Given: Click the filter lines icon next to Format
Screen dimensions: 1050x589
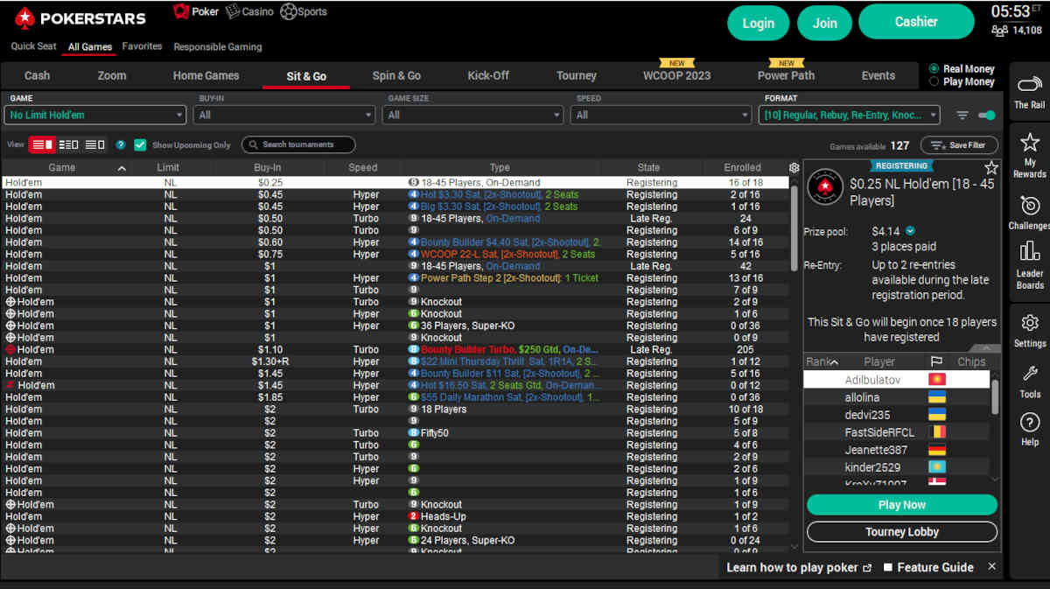Looking at the screenshot, I should pos(962,116).
